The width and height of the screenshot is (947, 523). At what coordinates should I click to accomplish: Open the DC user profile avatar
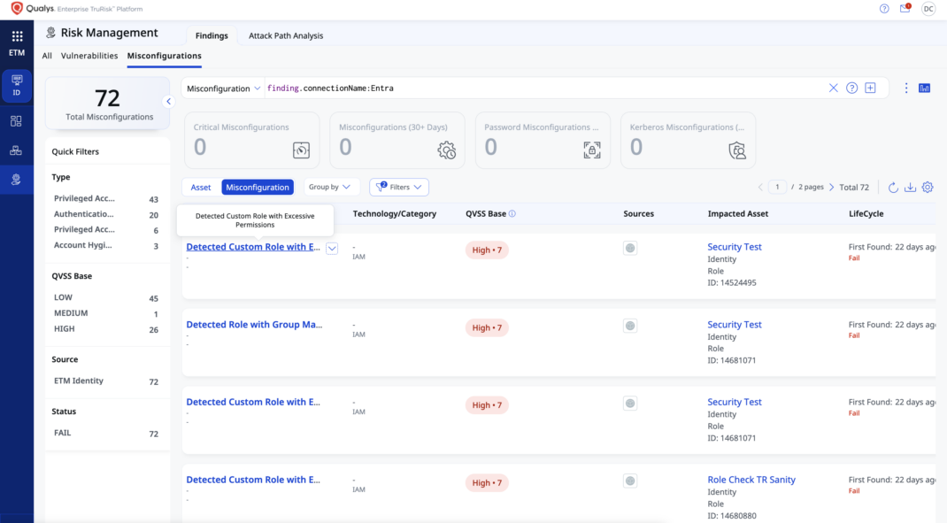[x=928, y=9]
